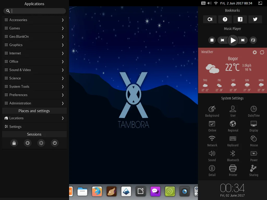
Task: Expand the System Tools category
Action: coord(34,86)
